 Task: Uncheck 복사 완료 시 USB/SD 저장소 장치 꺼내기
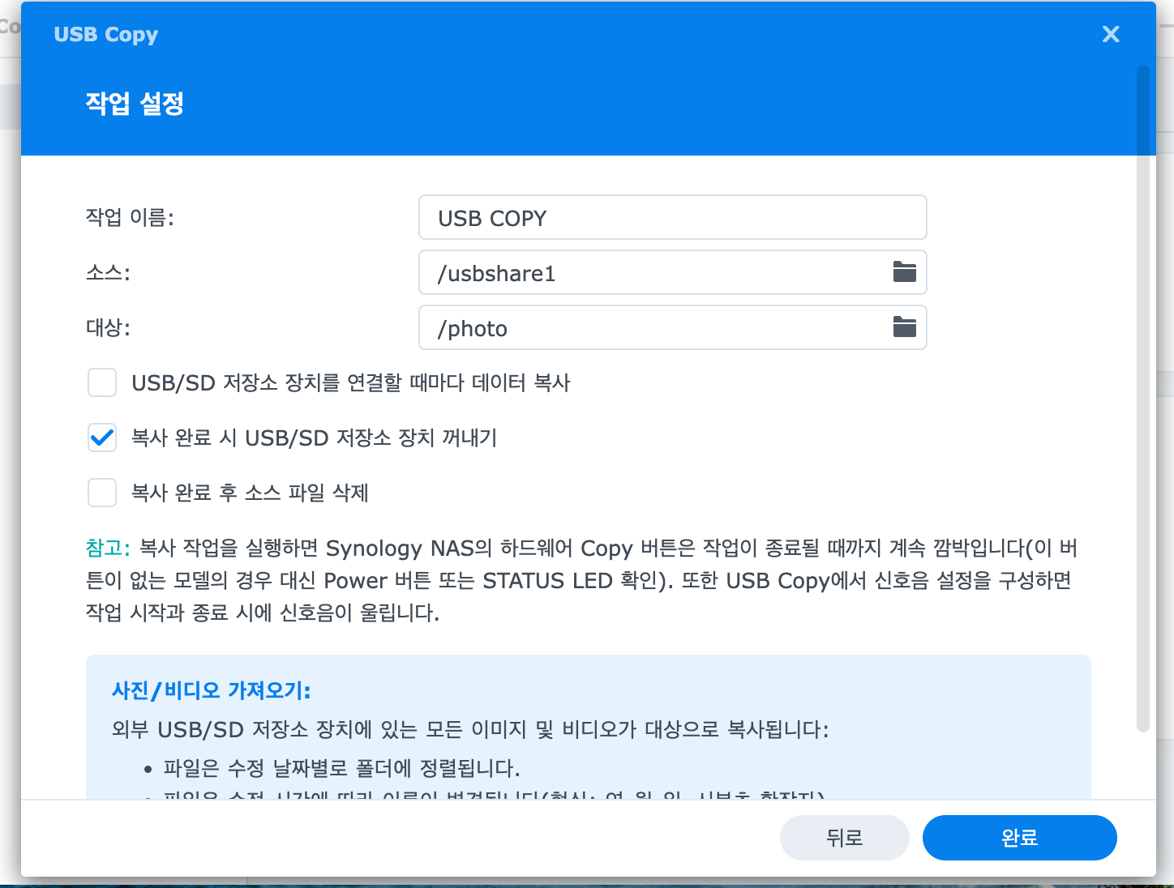[x=102, y=438]
